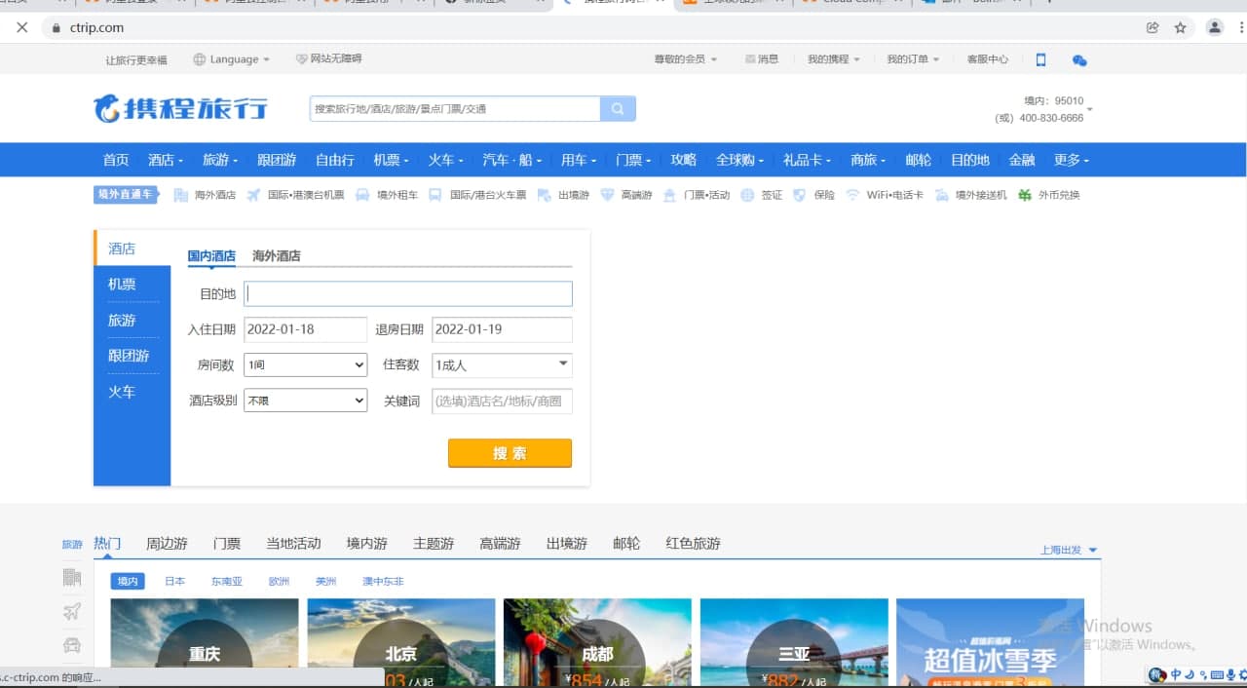Click the Ctrip 携程旅行 logo
The width and height of the screenshot is (1247, 688).
180,108
